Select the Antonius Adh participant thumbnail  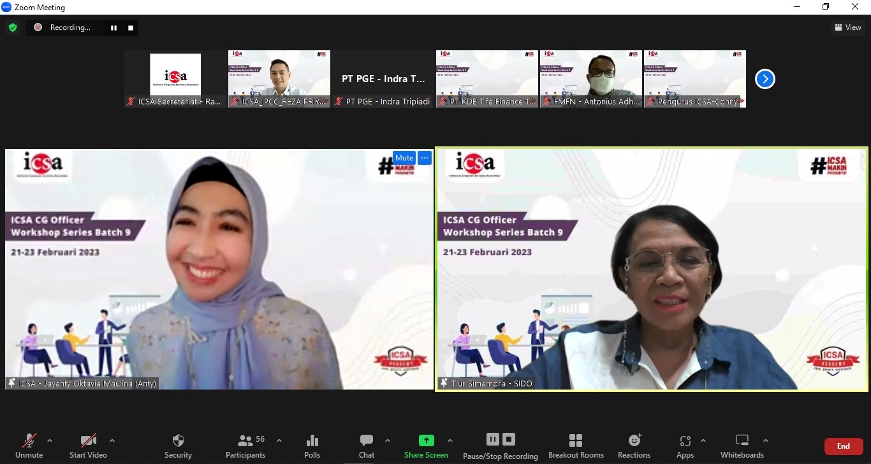pos(590,78)
